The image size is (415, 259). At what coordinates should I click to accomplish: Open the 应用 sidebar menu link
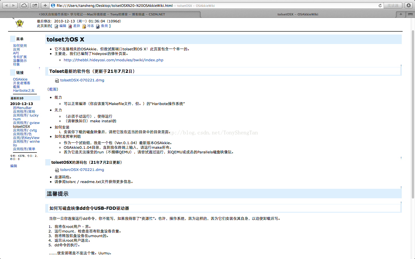tap(16, 49)
